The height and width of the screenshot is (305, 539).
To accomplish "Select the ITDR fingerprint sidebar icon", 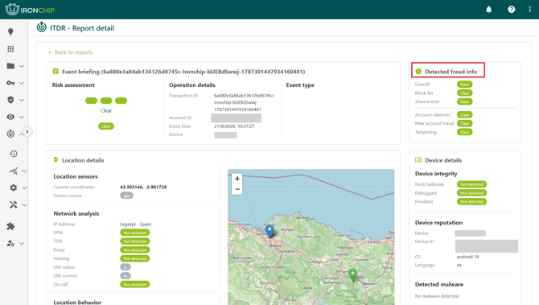I will 10,134.
